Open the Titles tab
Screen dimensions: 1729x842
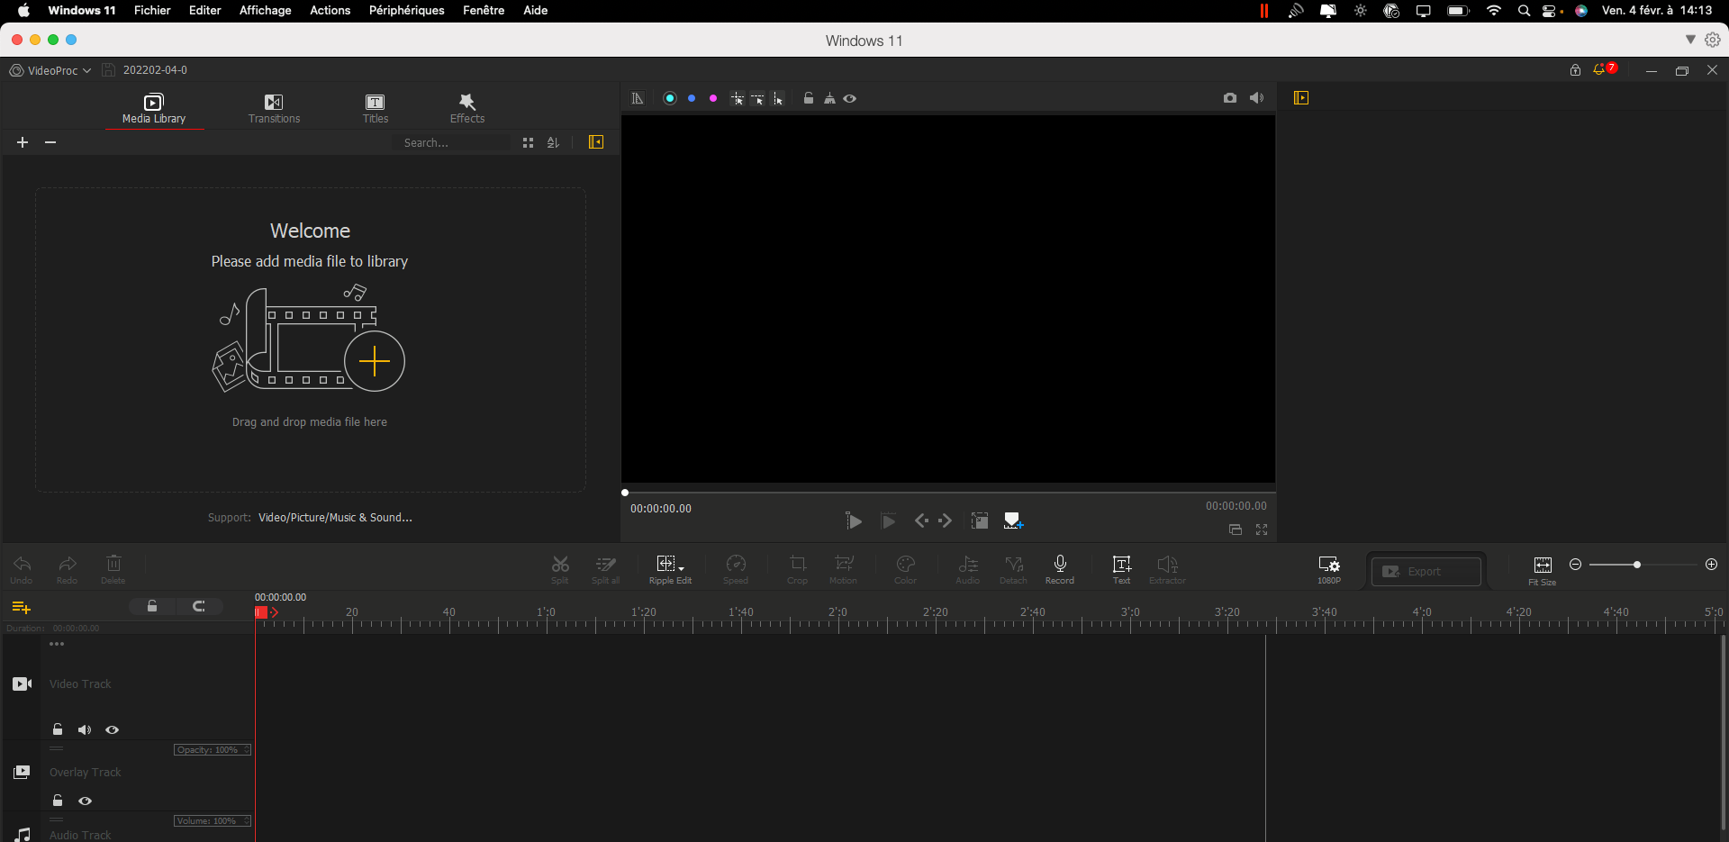pyautogui.click(x=376, y=109)
